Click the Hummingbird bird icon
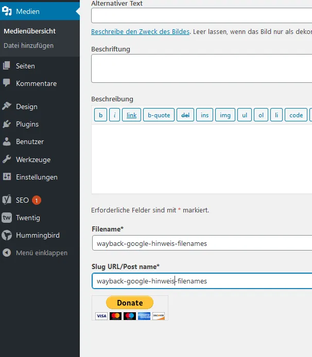Viewport: 312px width, 357px height. 7,235
